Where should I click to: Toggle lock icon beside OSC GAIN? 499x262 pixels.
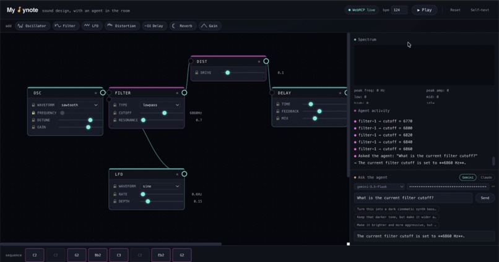pos(33,127)
